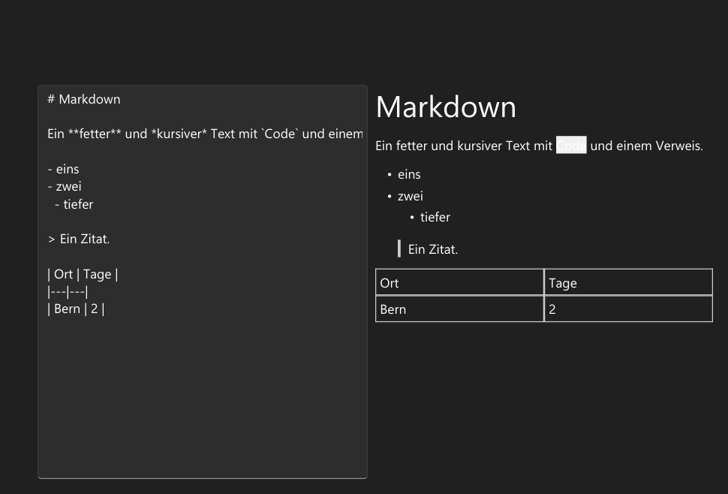This screenshot has width=728, height=494.
Task: Click '*kursiver*' in the editor source line
Action: click(179, 134)
